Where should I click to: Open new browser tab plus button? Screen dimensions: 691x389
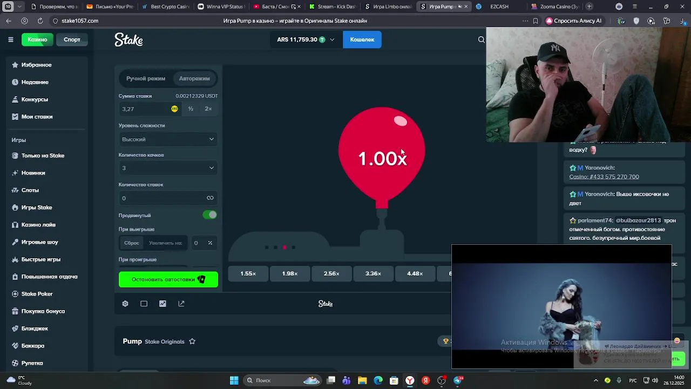click(x=590, y=6)
